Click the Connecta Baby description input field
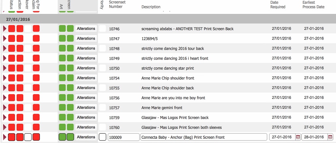This screenshot has height=143, width=336. pos(203,137)
